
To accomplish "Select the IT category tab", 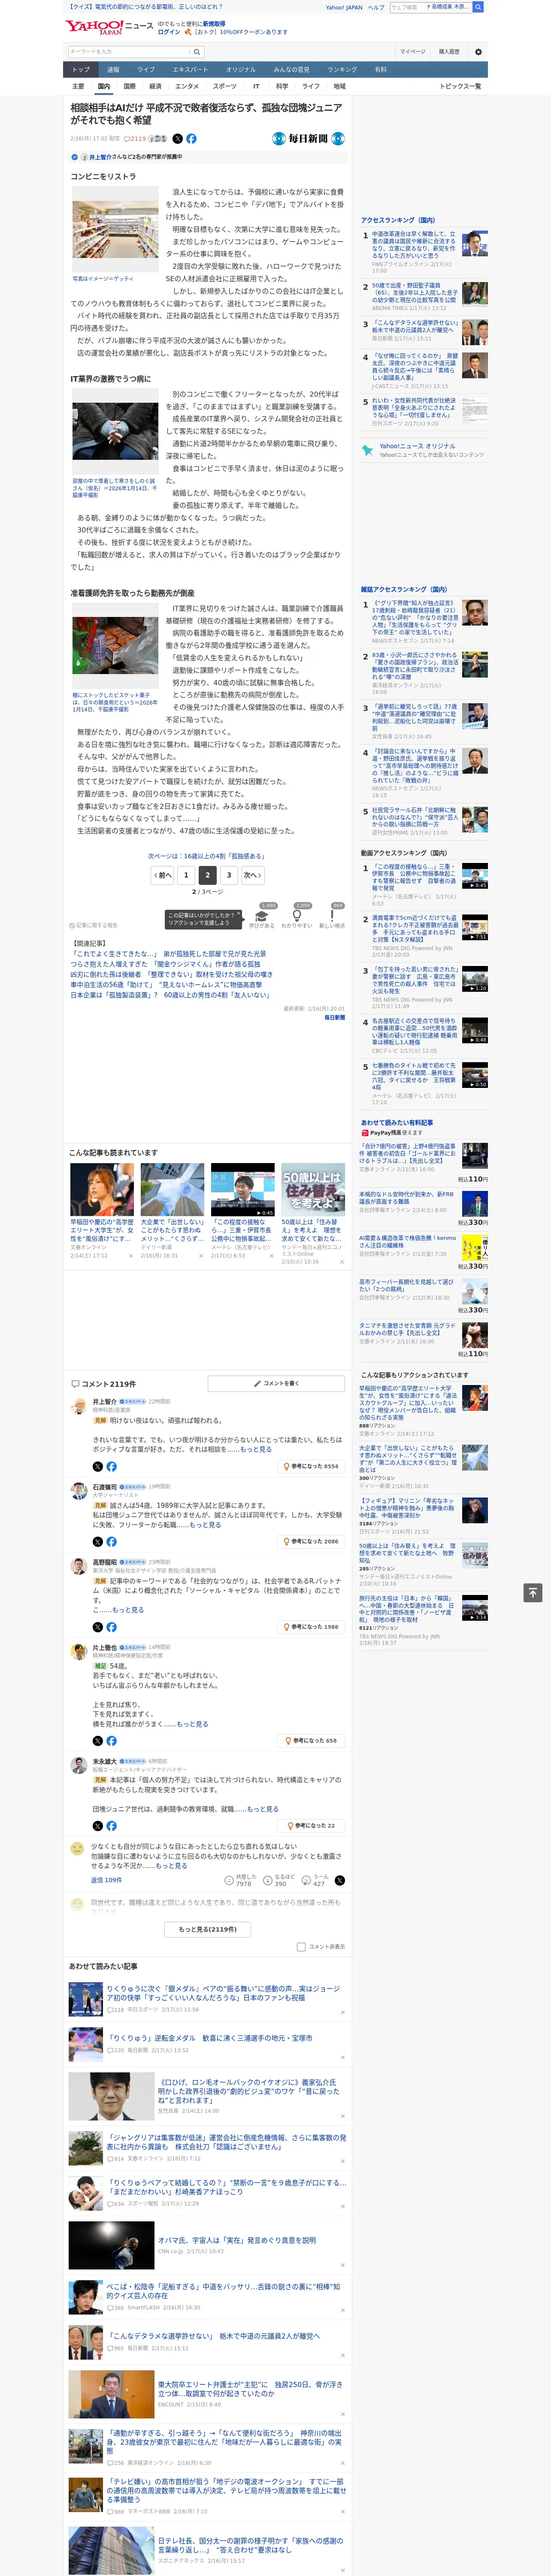I will coord(256,86).
